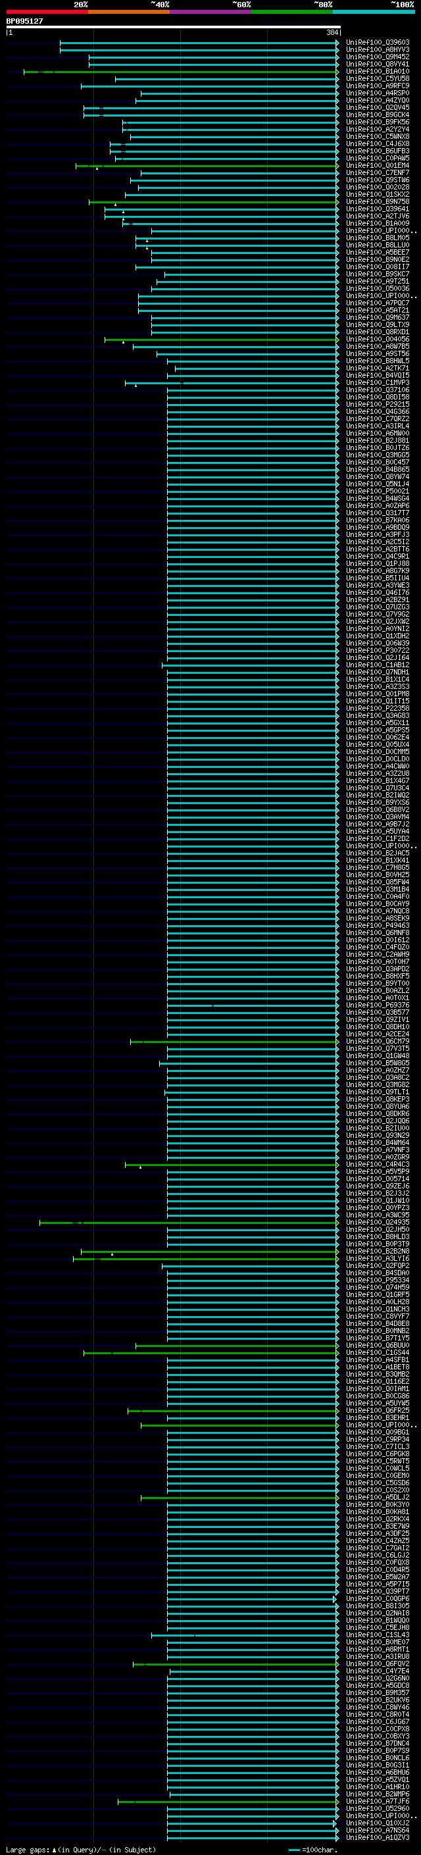Open hit UniRef100_B0G3I1
421x1855 pixels.
click(377, 1765)
